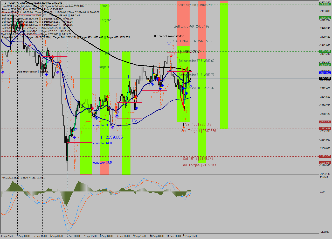Select the 'correction 61.8' blue label

[102, 143]
